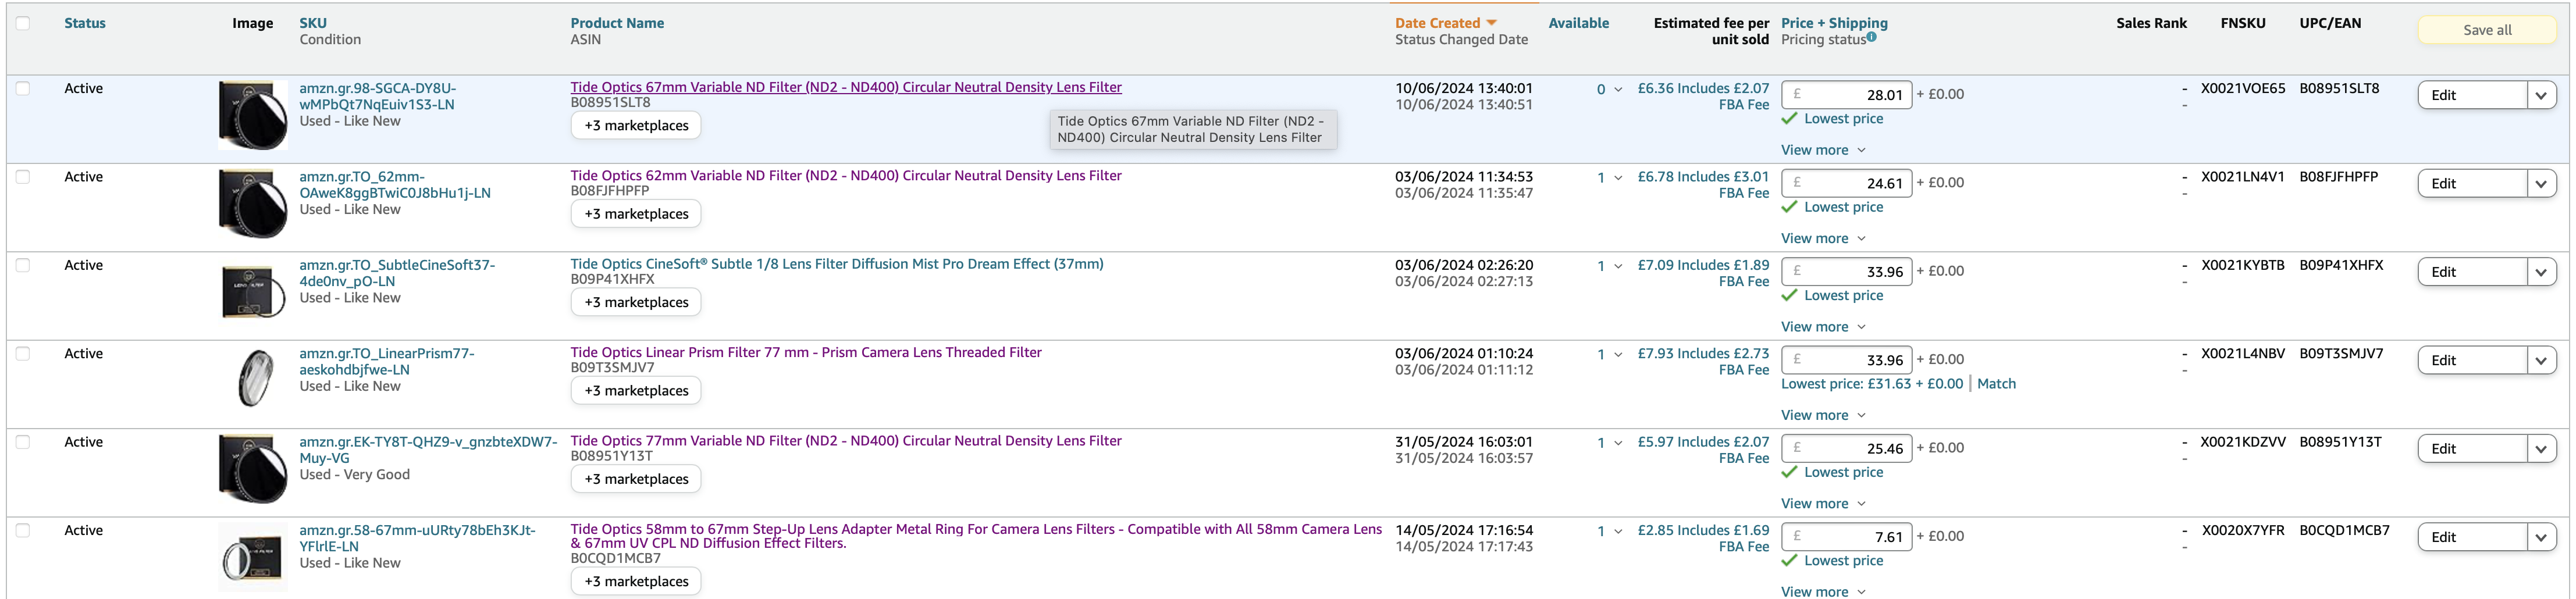The height and width of the screenshot is (599, 2576).
Task: Expand View more under the 28.01 price
Action: point(1823,150)
